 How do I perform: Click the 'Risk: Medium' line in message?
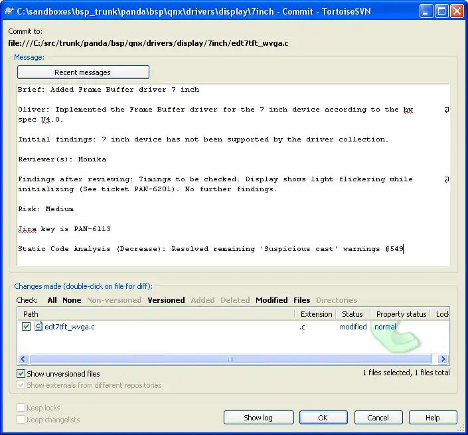point(46,209)
